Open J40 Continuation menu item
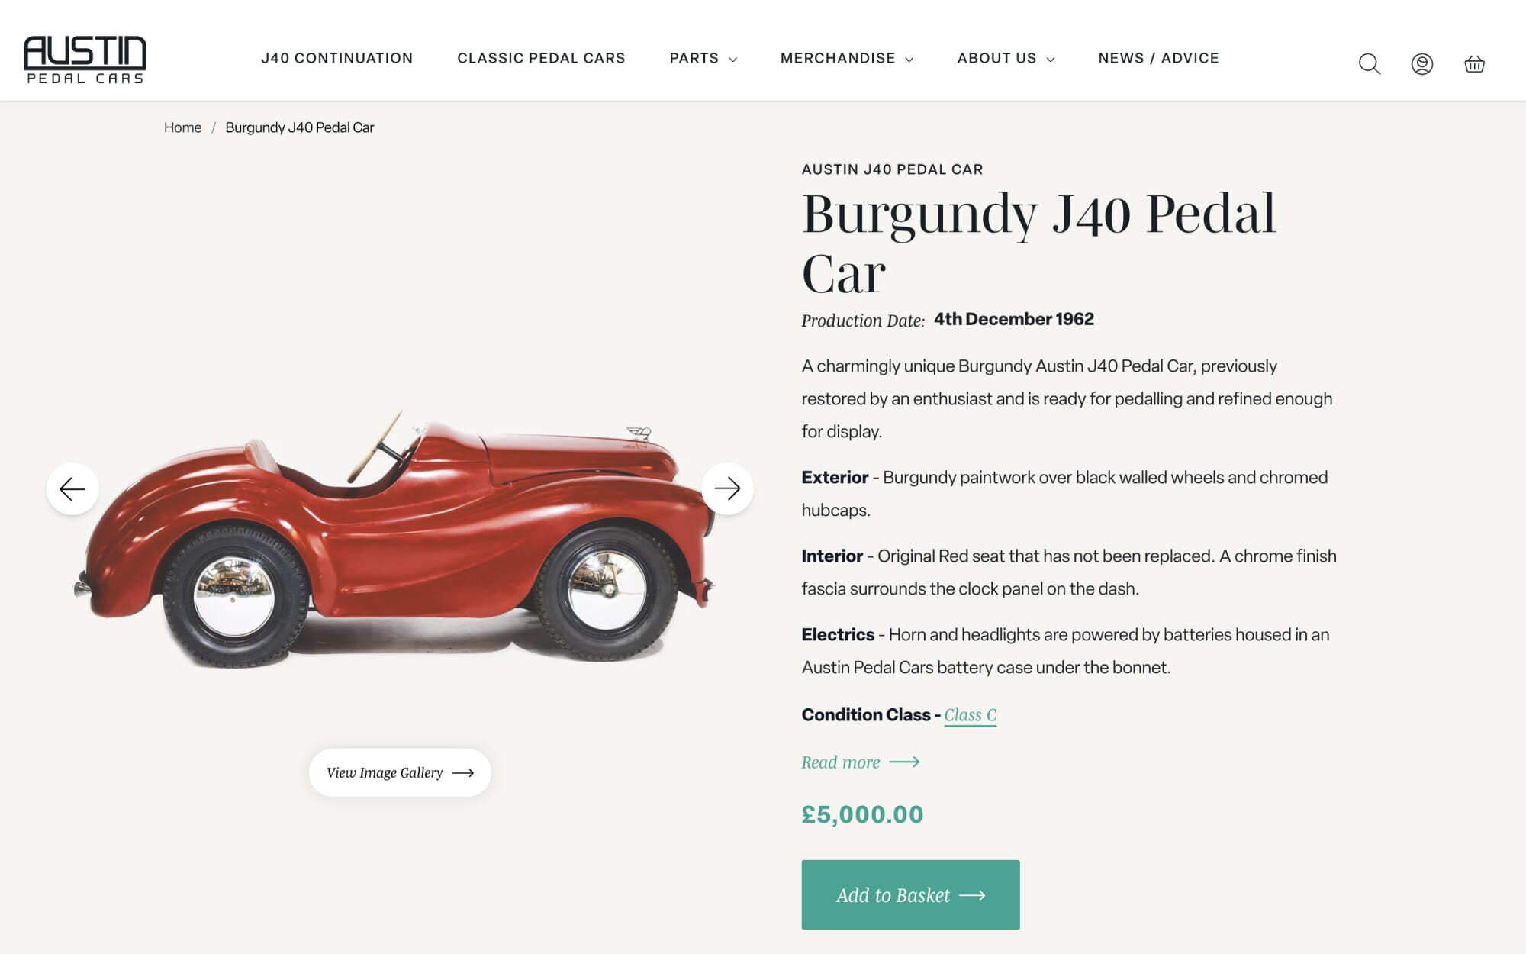Image resolution: width=1526 pixels, height=954 pixels. point(336,58)
